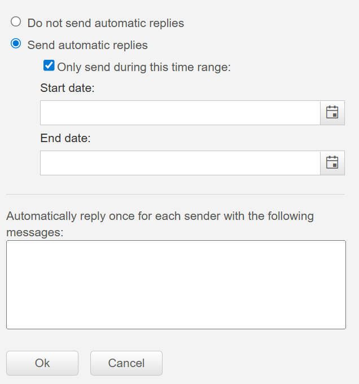Click the "Do not send automatic replies" label text
Screen dimensions: 359x384
pos(106,23)
